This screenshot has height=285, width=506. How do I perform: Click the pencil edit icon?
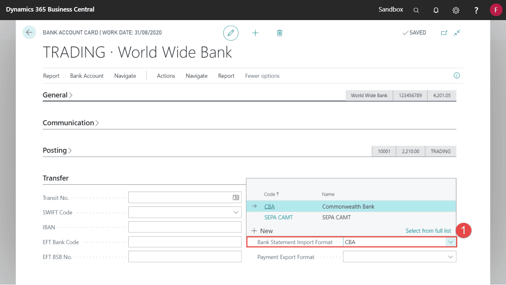tap(231, 33)
